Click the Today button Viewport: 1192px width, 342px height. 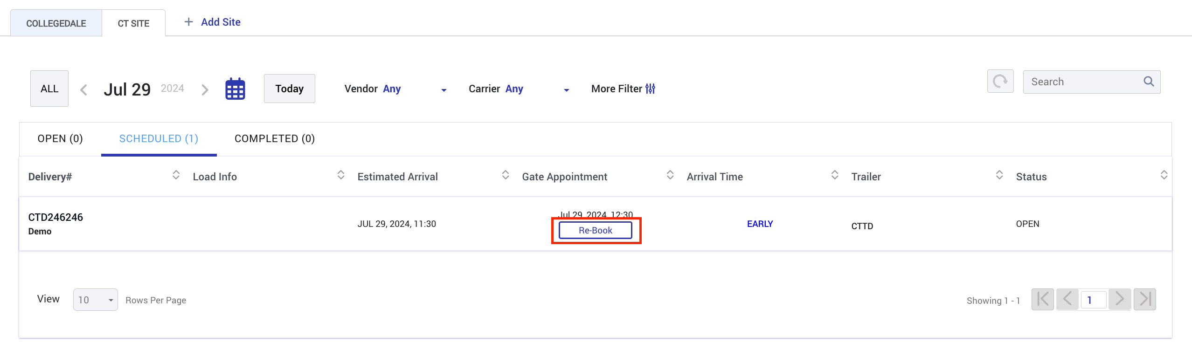[x=290, y=89]
